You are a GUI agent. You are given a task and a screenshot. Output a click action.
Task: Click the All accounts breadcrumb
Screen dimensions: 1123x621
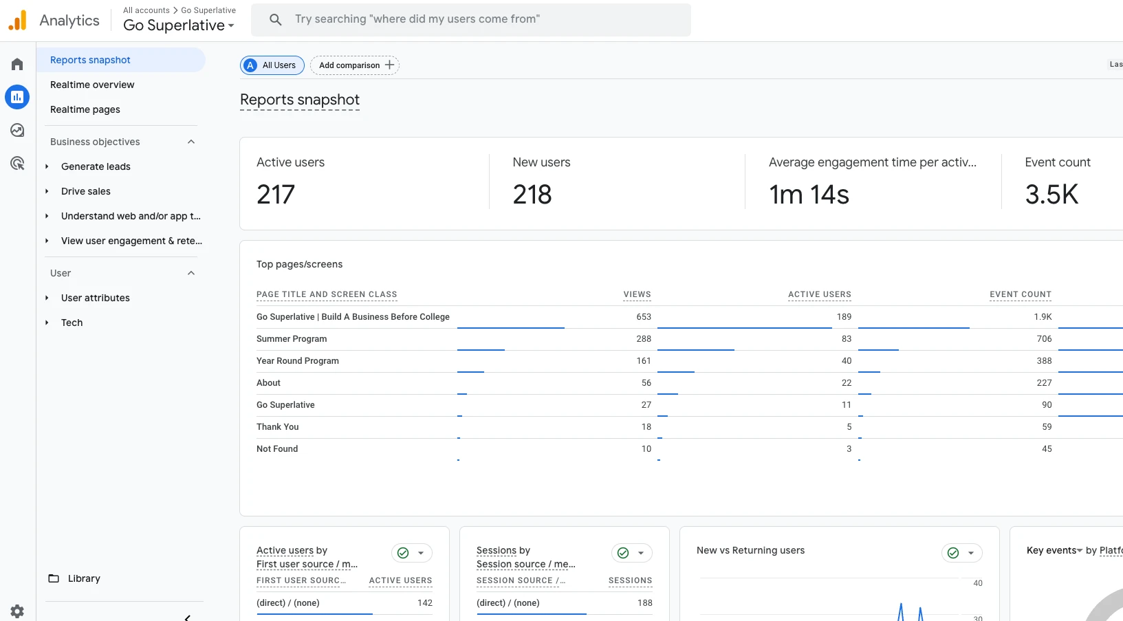146,10
